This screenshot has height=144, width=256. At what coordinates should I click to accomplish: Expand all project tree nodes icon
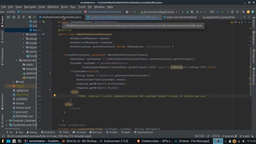click(19, 17)
